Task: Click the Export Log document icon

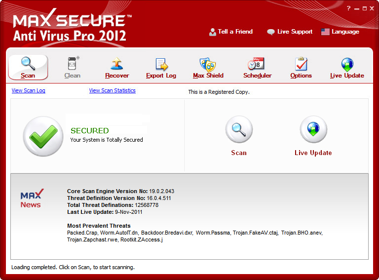Action: 161,64
